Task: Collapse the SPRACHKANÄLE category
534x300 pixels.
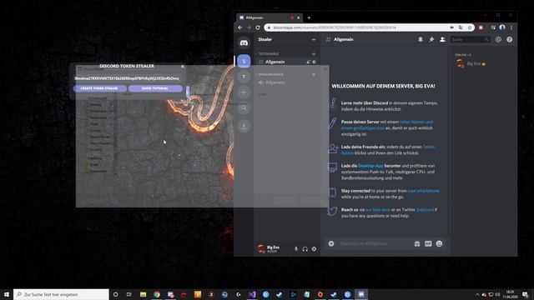Action: click(270, 74)
